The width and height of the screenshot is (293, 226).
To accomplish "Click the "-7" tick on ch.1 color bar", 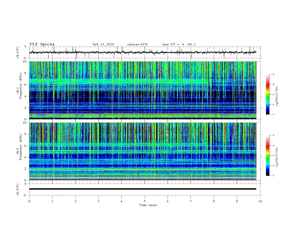I will pyautogui.click(x=273, y=115).
